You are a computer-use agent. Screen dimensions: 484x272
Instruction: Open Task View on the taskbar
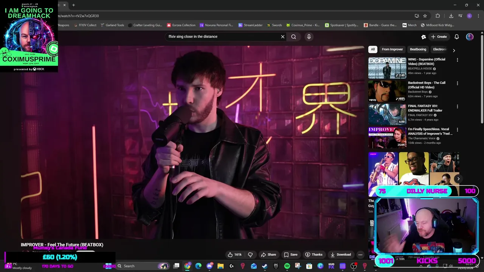[176, 266]
